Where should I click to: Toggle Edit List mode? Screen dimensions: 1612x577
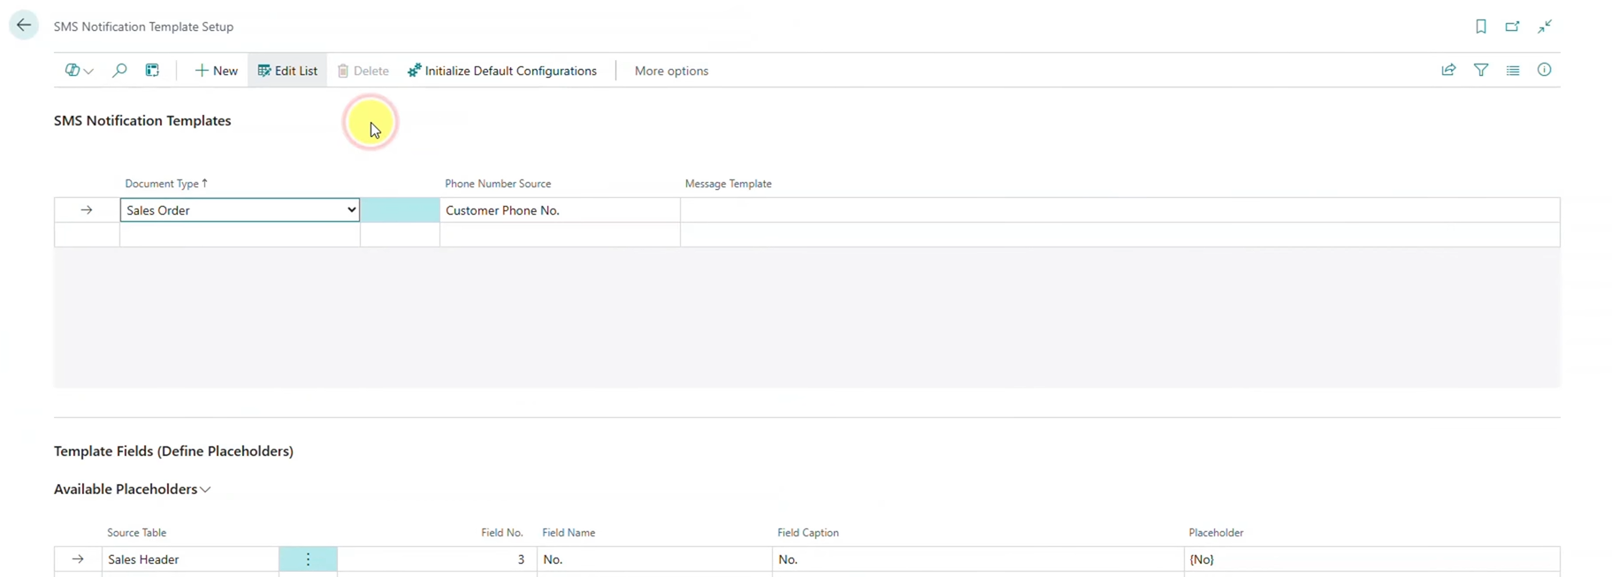click(287, 71)
